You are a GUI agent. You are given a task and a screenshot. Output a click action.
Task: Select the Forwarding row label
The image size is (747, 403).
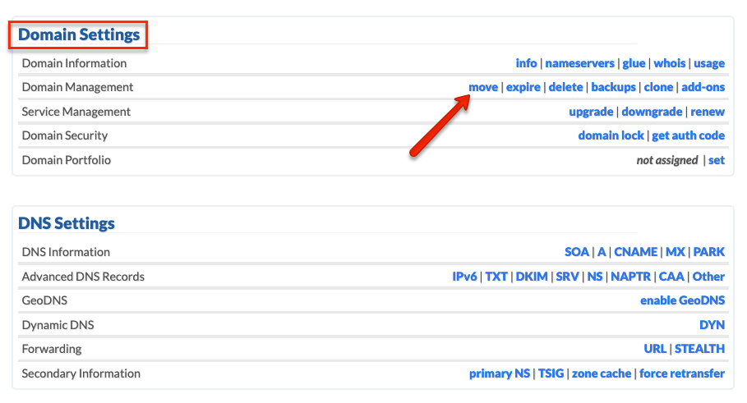[x=52, y=349]
